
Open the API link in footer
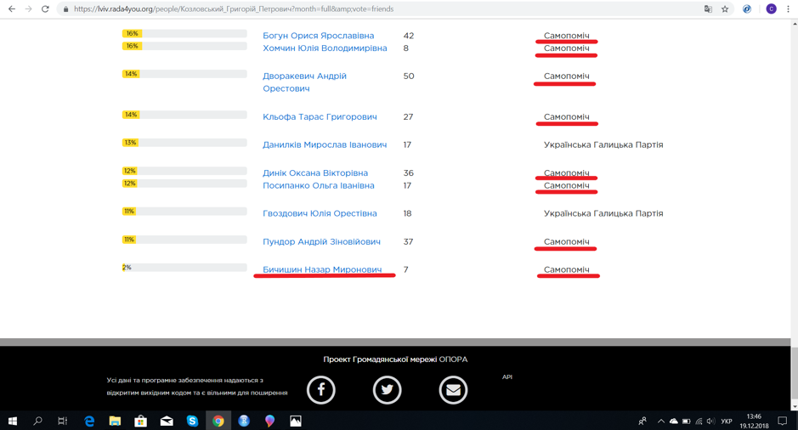pyautogui.click(x=507, y=377)
